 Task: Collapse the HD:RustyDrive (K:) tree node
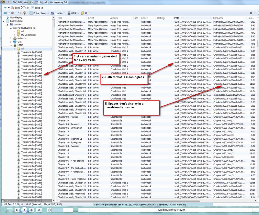pyautogui.click(x=11, y=28)
